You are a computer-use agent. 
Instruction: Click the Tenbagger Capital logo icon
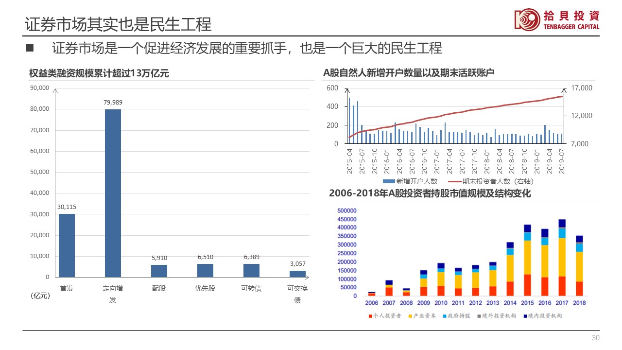(527, 19)
